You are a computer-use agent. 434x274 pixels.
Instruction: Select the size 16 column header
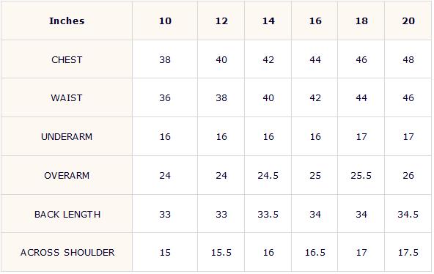pyautogui.click(x=315, y=21)
